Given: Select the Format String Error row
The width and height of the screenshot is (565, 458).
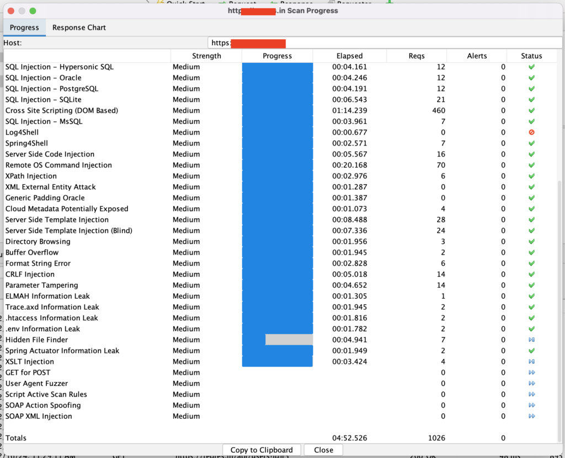Looking at the screenshot, I should click(x=280, y=263).
